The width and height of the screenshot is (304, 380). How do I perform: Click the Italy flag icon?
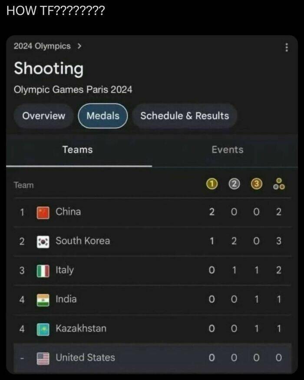(x=43, y=271)
